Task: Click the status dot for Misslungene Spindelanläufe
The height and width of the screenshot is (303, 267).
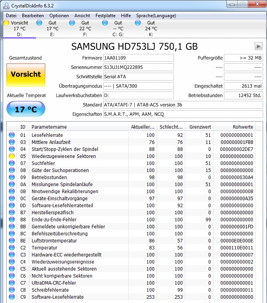Action: point(12,184)
